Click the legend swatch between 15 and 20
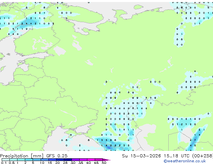 point(52,160)
